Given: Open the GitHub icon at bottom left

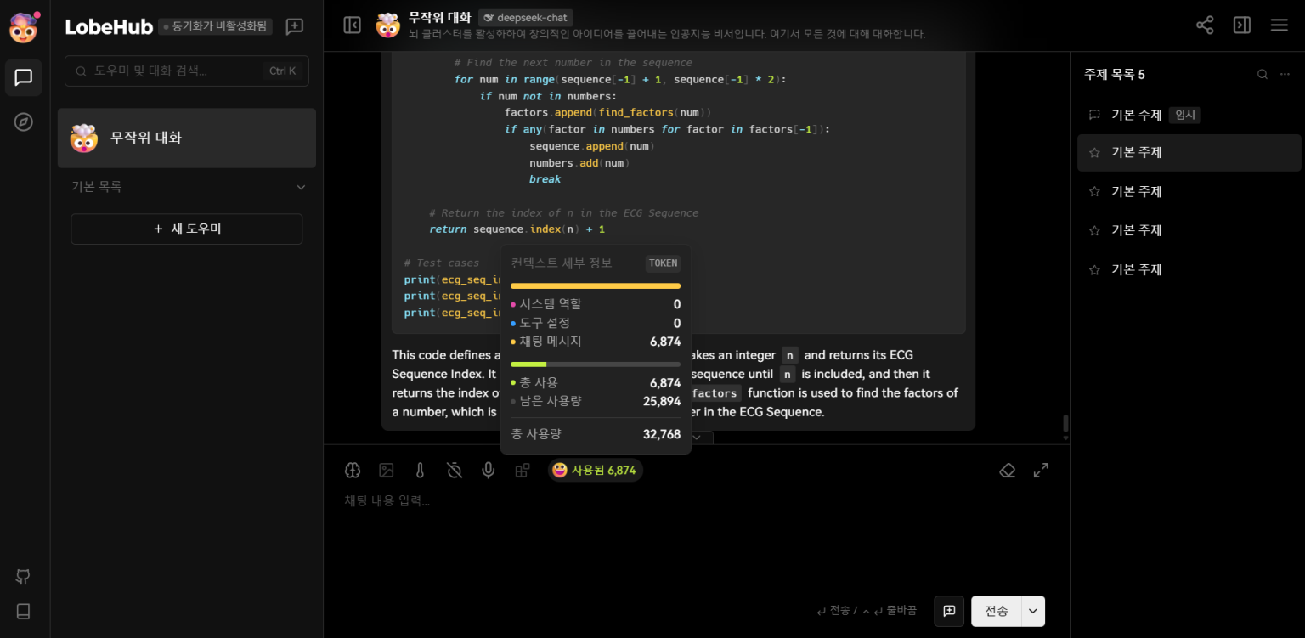Looking at the screenshot, I should point(24,577).
